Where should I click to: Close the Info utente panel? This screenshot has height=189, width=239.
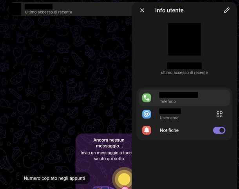tap(142, 10)
